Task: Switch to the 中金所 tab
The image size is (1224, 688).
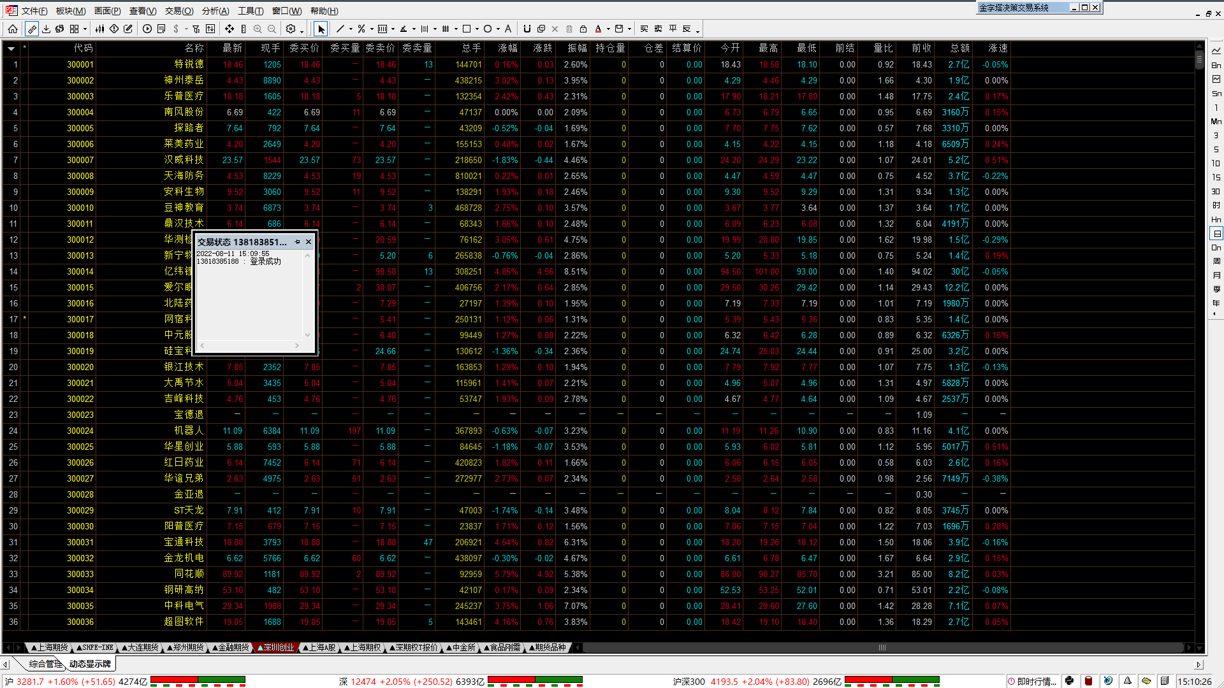Action: tap(461, 647)
